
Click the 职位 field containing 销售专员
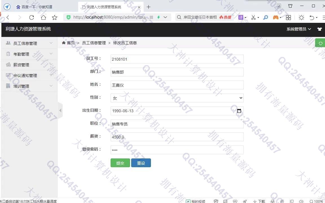coord(177,124)
